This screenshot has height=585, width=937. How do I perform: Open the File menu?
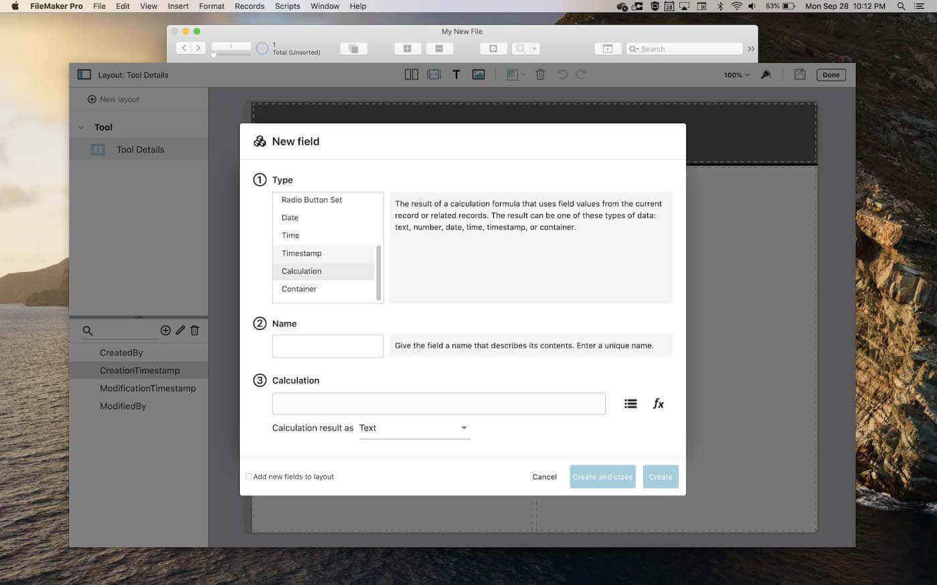pyautogui.click(x=99, y=6)
